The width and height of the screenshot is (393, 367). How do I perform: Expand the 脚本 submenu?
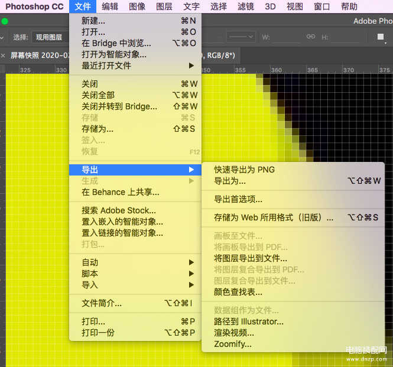[135, 274]
